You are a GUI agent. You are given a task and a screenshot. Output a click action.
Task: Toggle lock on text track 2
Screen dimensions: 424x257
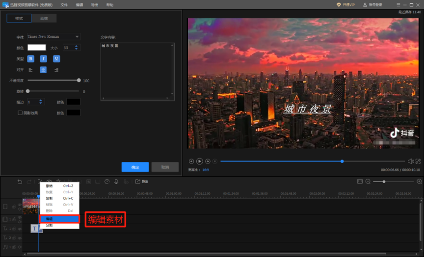[x=14, y=238]
